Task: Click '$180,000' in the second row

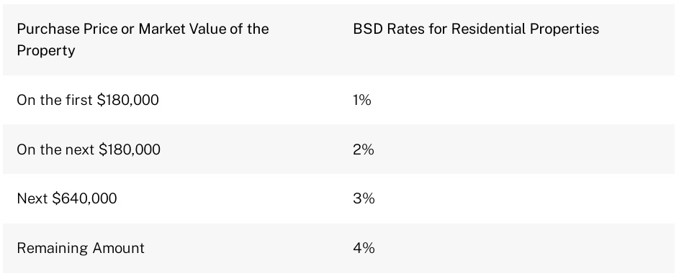Action: coord(130,149)
